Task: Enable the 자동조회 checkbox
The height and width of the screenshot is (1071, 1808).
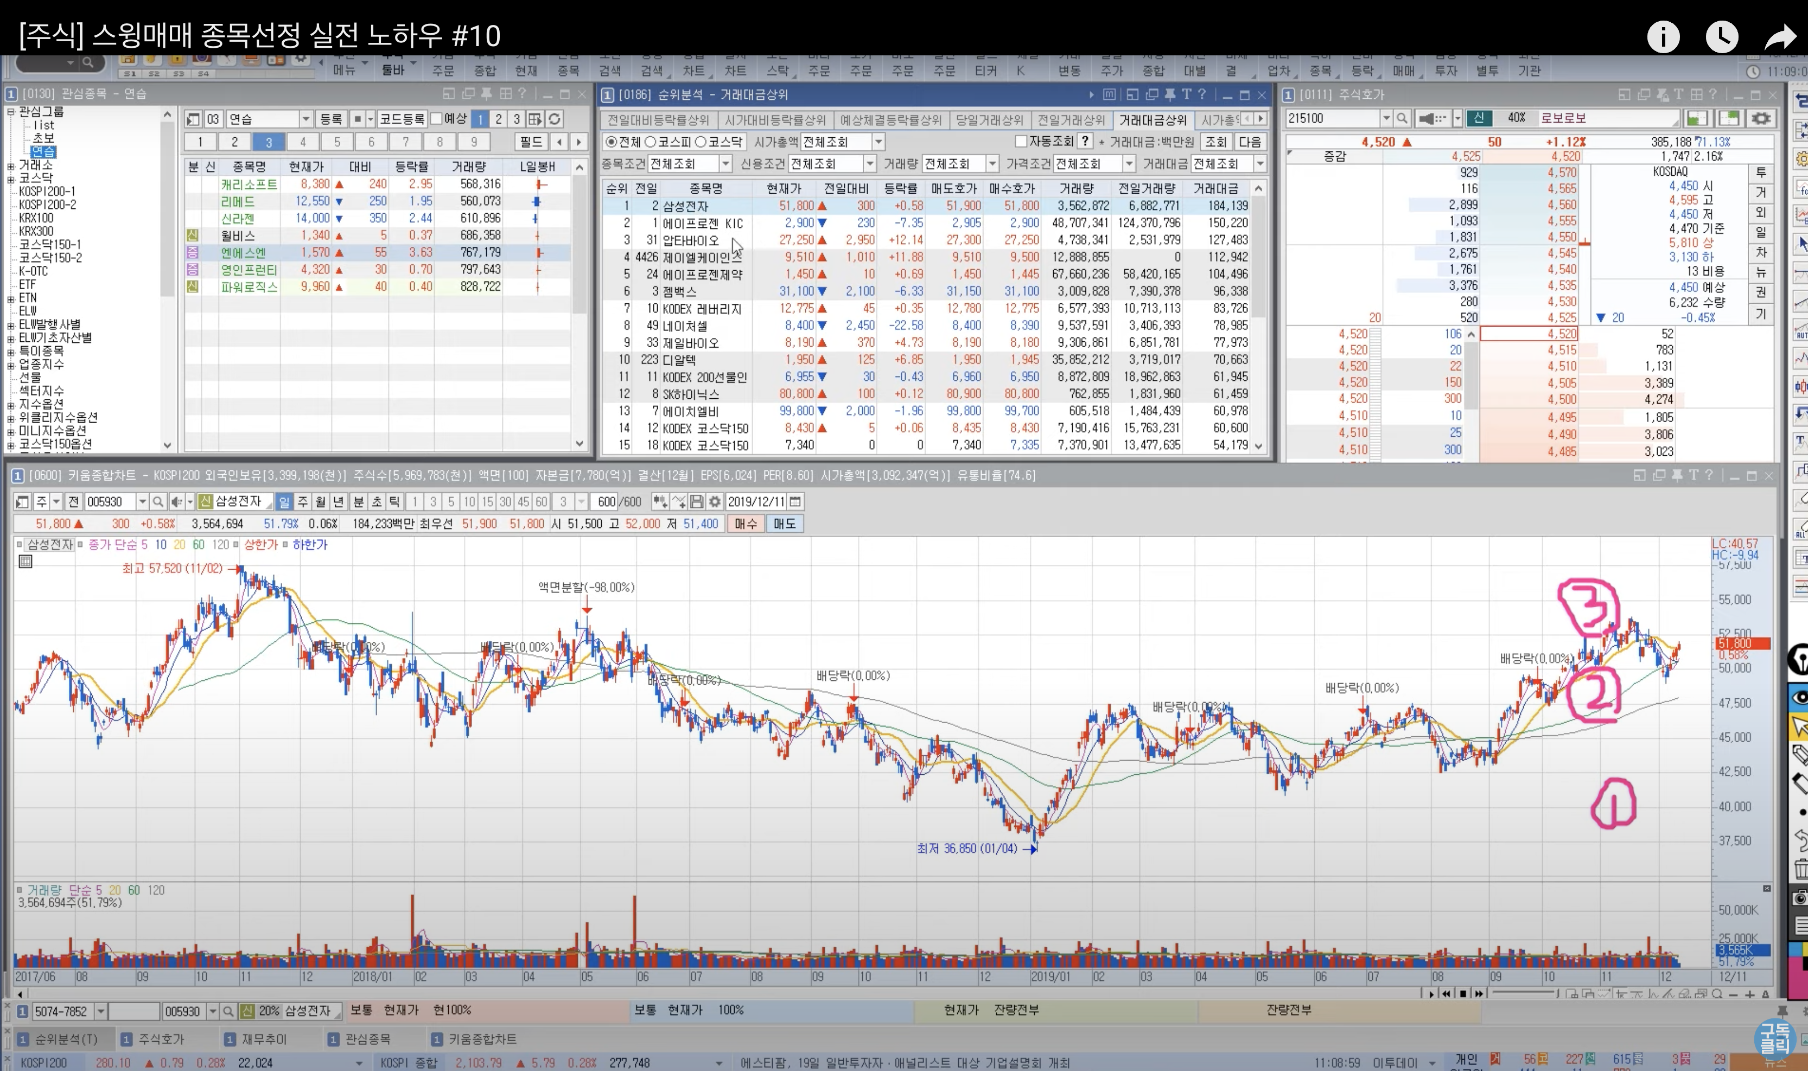Action: tap(1021, 142)
